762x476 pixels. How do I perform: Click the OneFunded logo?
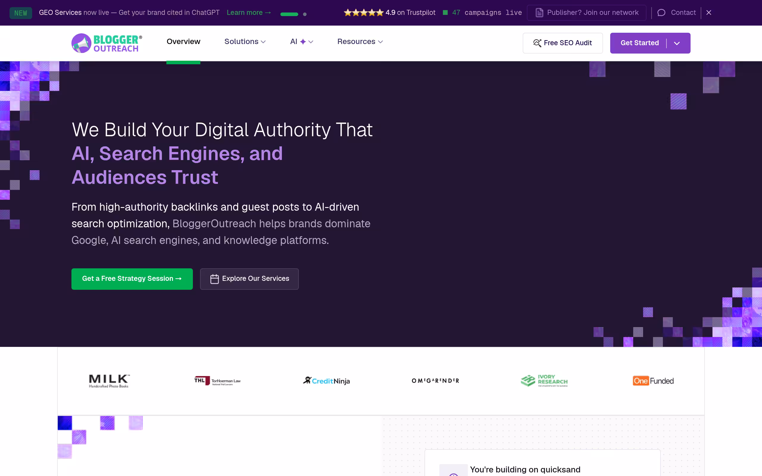click(653, 381)
